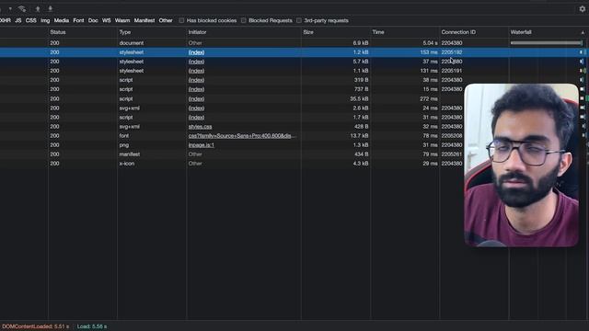This screenshot has height=331, width=589.
Task: Click the presenter webcam overlay
Action: [x=522, y=165]
